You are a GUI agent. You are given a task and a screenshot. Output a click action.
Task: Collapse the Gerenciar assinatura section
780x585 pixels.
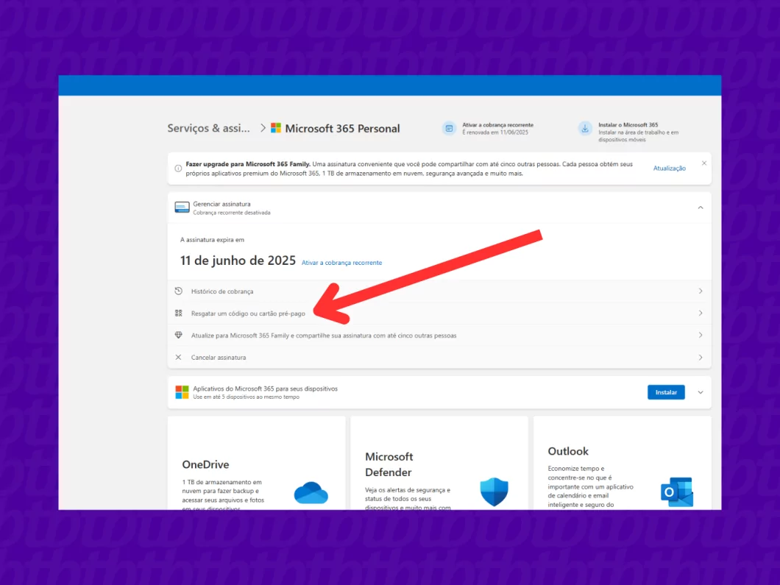pos(701,208)
